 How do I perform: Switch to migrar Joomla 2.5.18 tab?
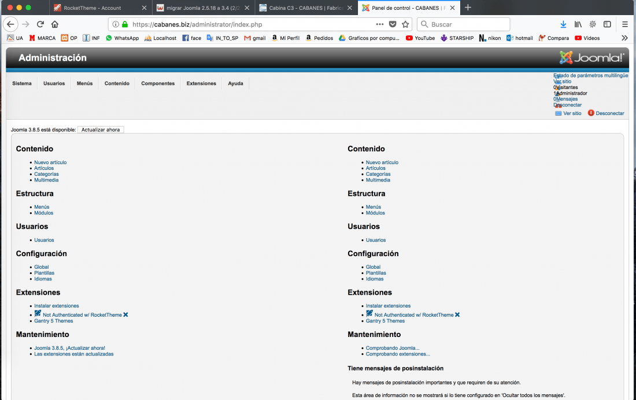203,8
